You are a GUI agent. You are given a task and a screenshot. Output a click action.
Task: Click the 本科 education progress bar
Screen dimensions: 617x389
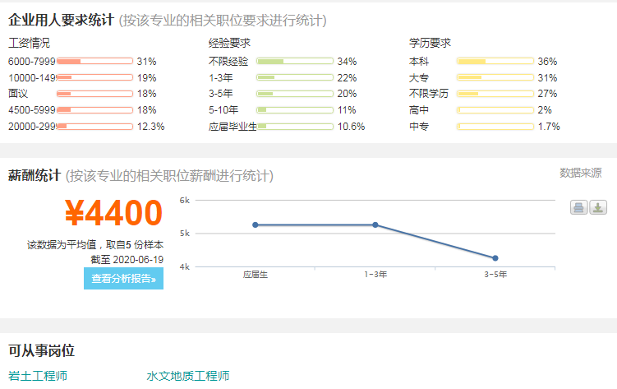click(x=495, y=61)
